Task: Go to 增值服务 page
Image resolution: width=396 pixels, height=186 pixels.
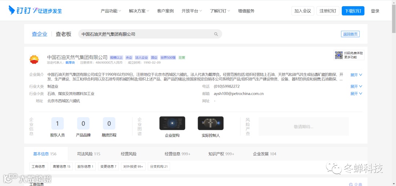Action: [x=246, y=11]
